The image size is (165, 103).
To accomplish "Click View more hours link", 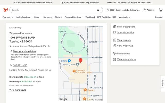I will tap(18, 90).
